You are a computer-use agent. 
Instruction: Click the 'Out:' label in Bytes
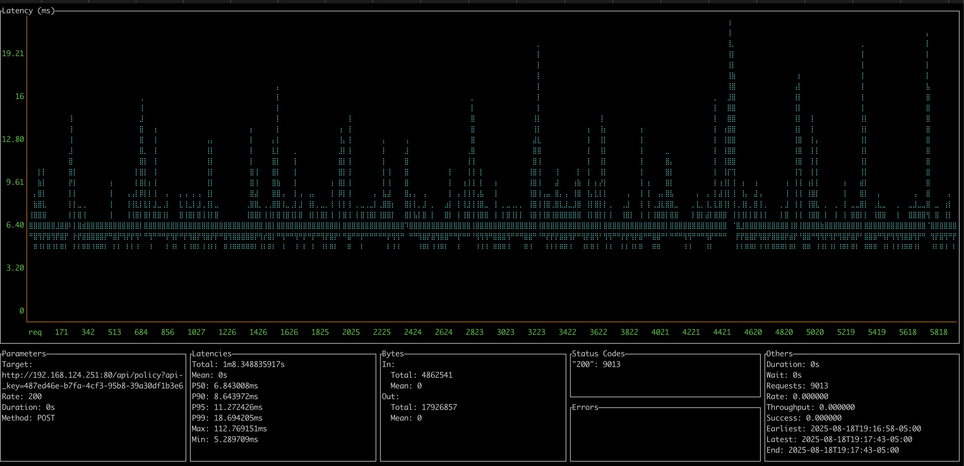pyautogui.click(x=391, y=397)
